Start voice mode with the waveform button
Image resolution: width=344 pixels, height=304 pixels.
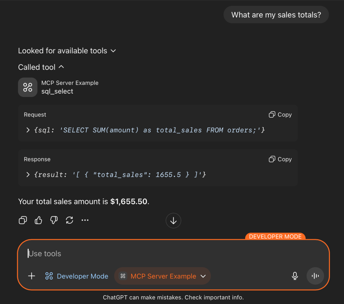[315, 276]
